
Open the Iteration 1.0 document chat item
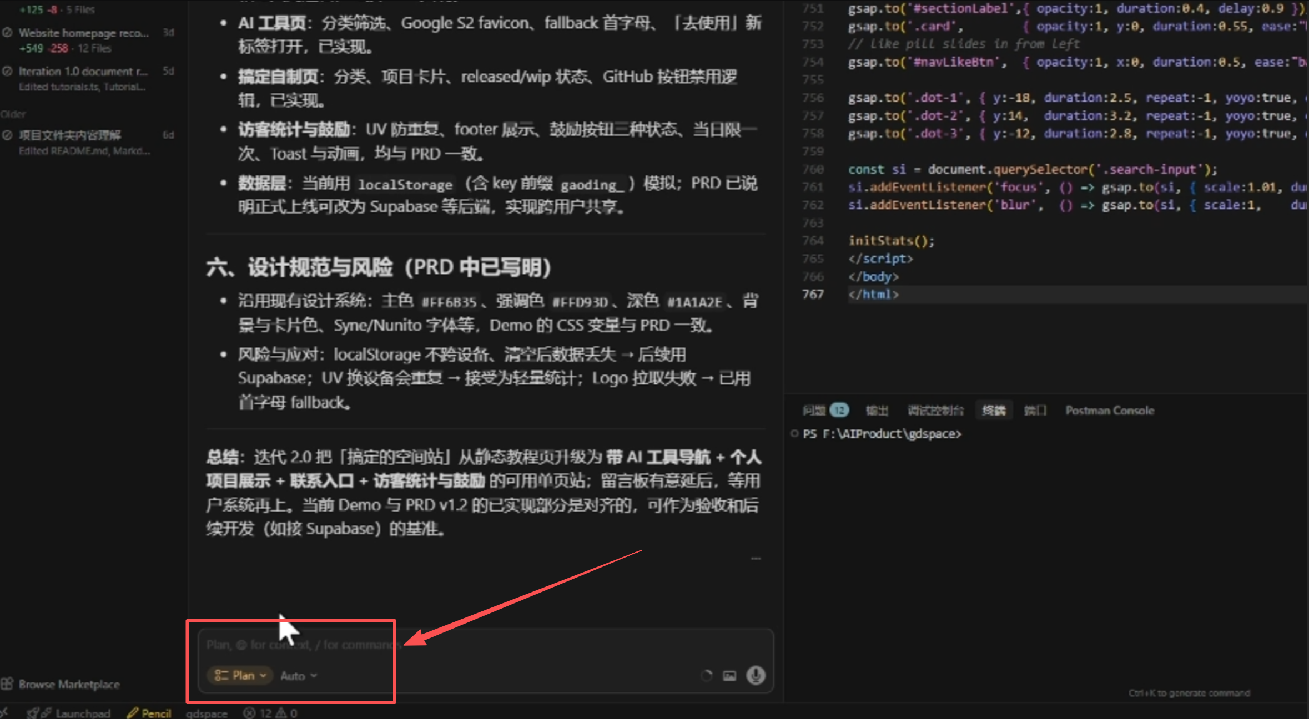(83, 72)
